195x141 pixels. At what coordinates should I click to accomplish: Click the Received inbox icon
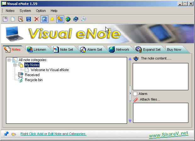(20, 75)
